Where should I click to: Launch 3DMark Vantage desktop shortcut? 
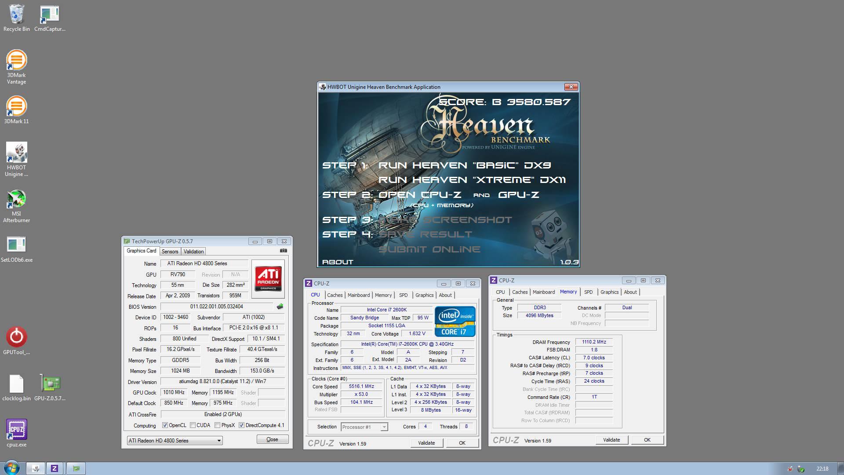tap(16, 67)
